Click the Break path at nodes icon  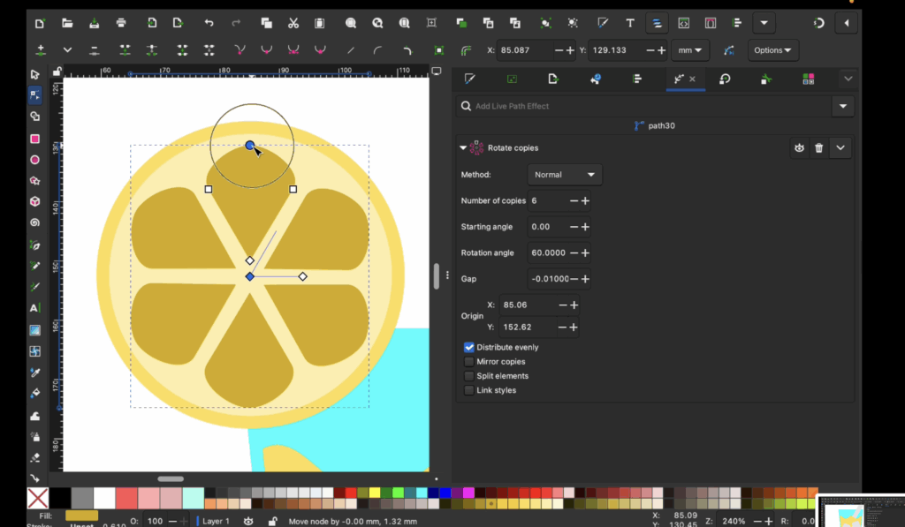click(x=152, y=50)
